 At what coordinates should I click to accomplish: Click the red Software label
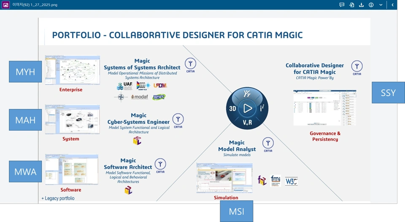pos(71,190)
